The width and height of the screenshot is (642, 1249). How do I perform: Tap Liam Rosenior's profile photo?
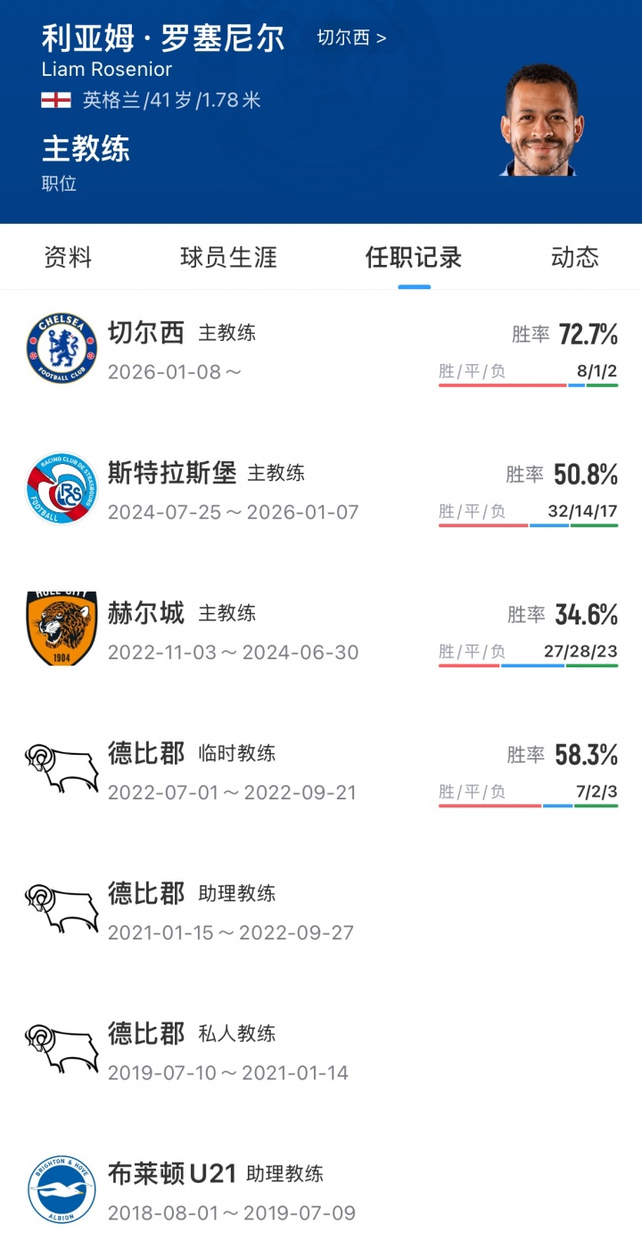coord(540,120)
